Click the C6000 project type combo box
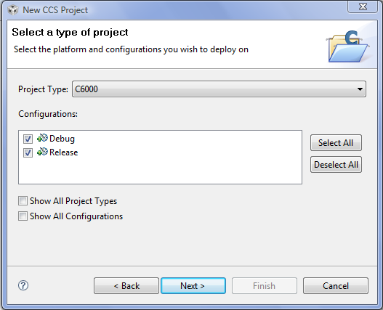 click(219, 89)
